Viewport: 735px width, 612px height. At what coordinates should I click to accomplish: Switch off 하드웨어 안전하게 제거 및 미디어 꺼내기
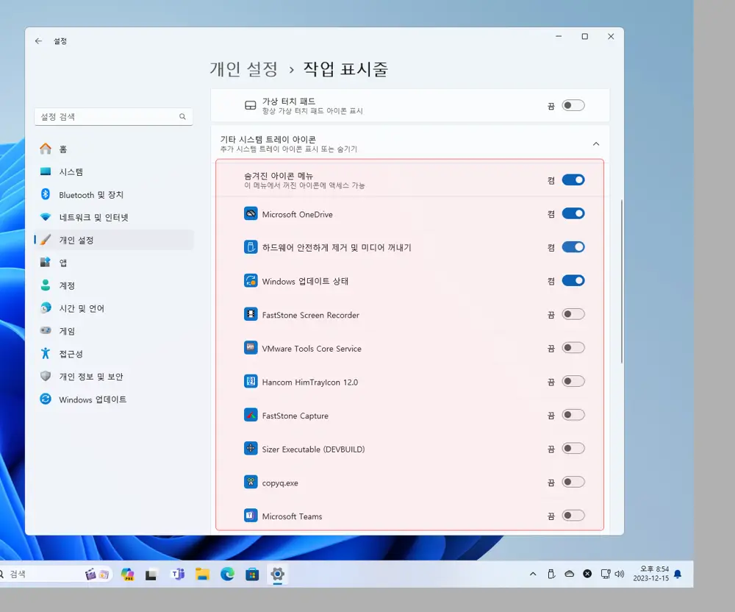pos(573,247)
